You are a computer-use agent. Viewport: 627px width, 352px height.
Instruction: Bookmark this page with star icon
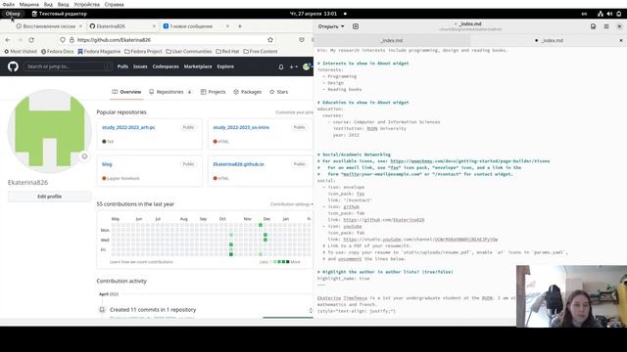click(x=270, y=40)
